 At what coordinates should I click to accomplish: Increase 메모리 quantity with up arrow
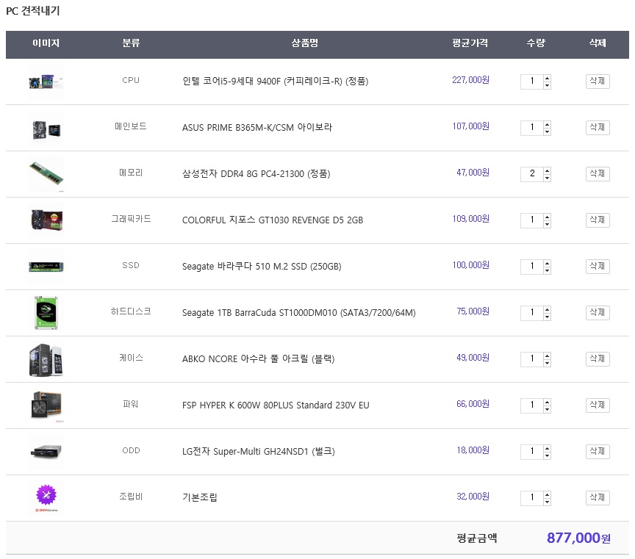pos(547,170)
